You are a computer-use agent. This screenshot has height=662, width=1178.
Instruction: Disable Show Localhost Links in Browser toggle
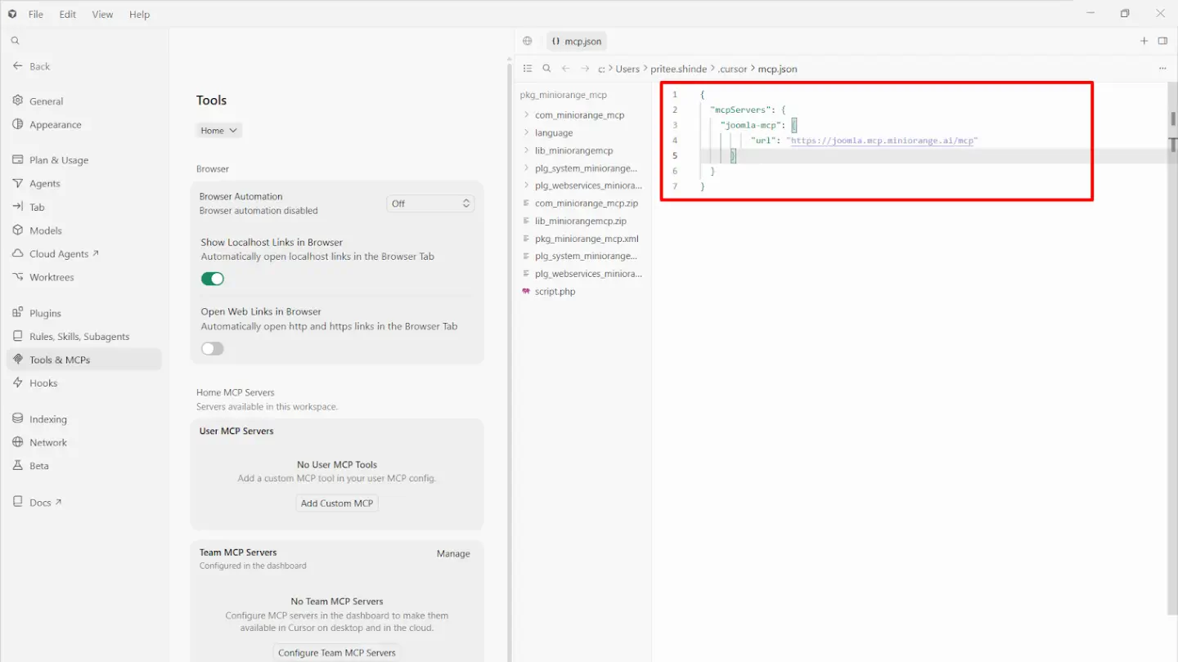[213, 279]
